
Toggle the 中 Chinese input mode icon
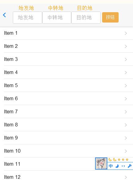pos(111,166)
